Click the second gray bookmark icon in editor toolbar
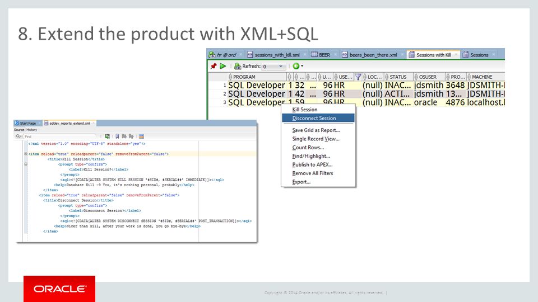The height and width of the screenshot is (302, 538). point(131,136)
